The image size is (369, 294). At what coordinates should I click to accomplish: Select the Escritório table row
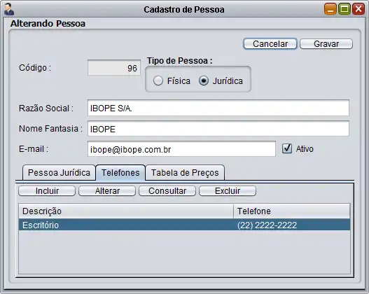(185, 225)
